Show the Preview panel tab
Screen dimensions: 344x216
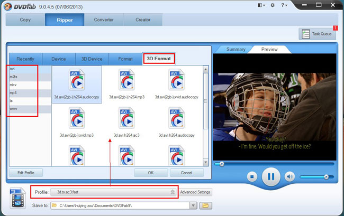coord(269,49)
